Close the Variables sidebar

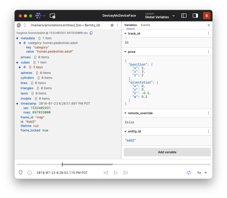tap(209, 25)
